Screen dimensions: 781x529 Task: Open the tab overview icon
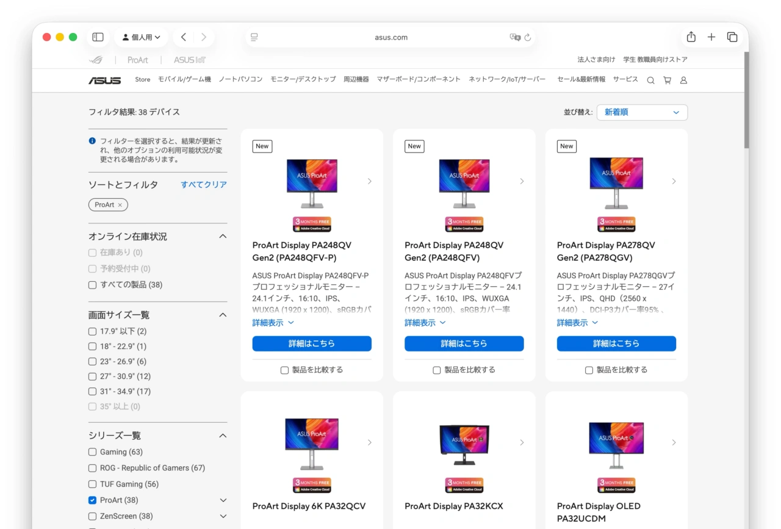pos(732,37)
